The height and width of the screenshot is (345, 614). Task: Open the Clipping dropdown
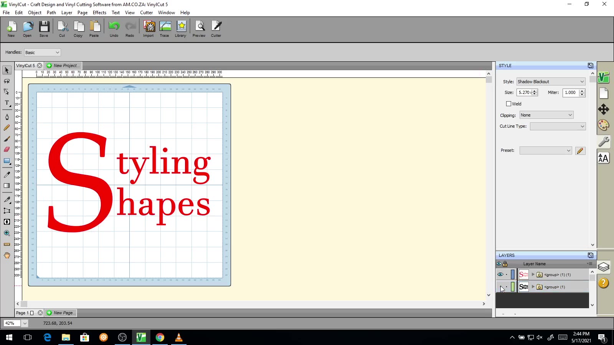coord(546,115)
